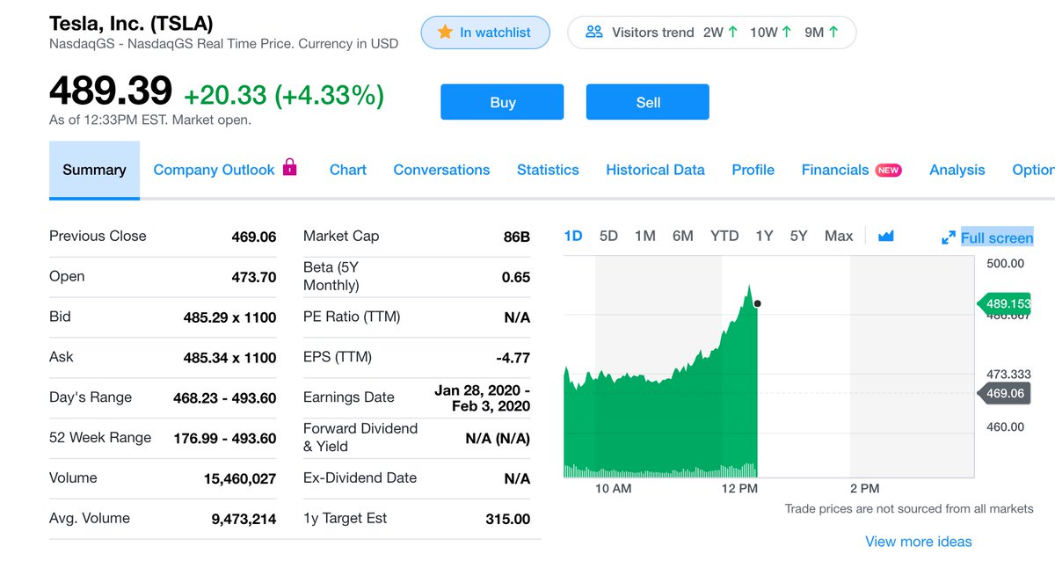Click the +20.33 (+4.33%) change figure
Screen dimensions: 1055x561
(284, 94)
